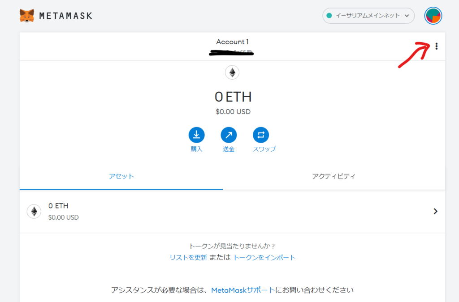Click the Ethereum logo above the balance
This screenshot has width=459, height=302.
(232, 72)
